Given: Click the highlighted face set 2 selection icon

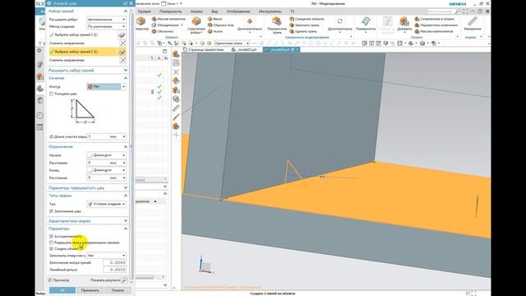Looking at the screenshot, I should click(122, 52).
